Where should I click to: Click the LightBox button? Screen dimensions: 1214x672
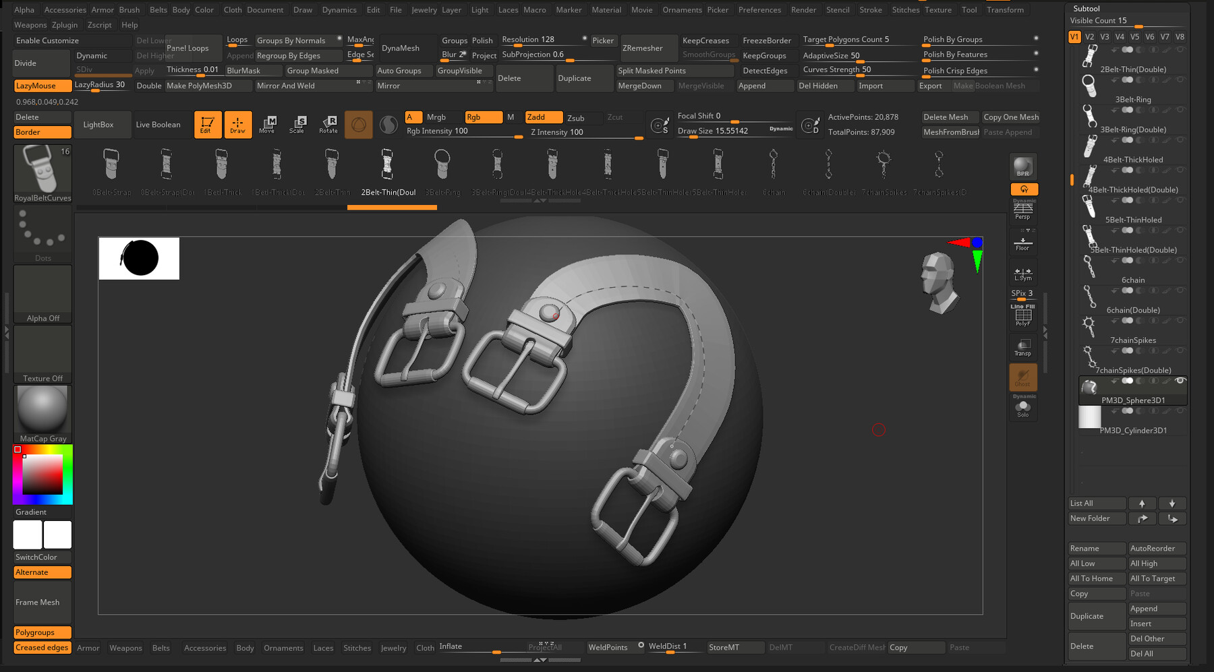coord(103,125)
